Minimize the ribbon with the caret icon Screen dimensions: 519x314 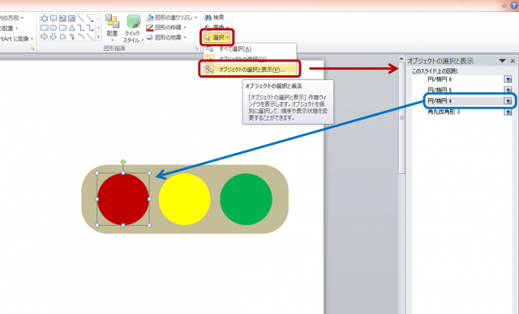tap(504, 6)
